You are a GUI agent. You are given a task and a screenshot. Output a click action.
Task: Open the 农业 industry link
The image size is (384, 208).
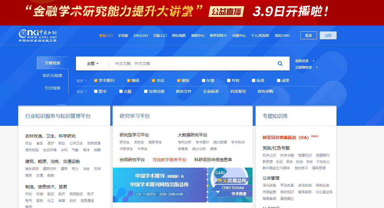click(x=29, y=143)
